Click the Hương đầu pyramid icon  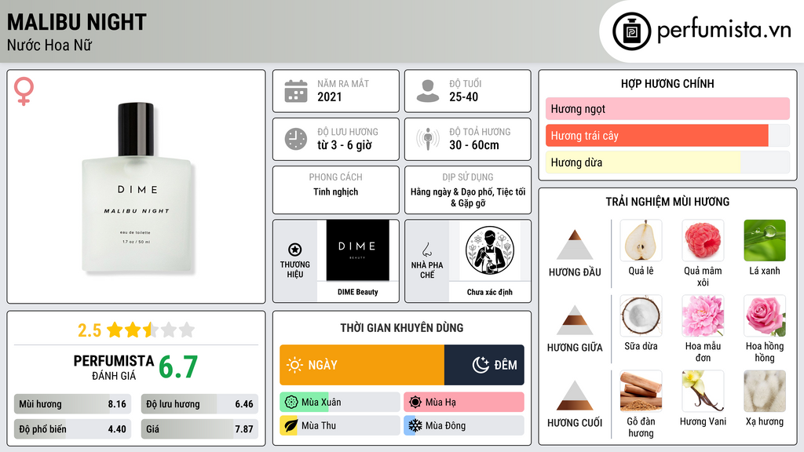[x=575, y=245]
